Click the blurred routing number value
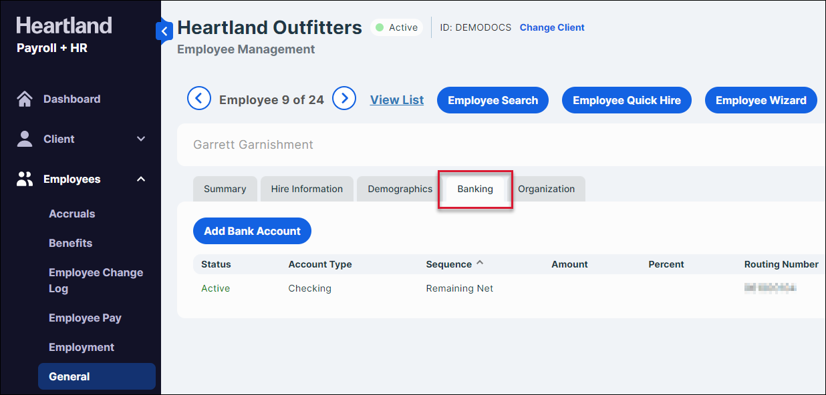The image size is (826, 395). pyautogui.click(x=771, y=288)
